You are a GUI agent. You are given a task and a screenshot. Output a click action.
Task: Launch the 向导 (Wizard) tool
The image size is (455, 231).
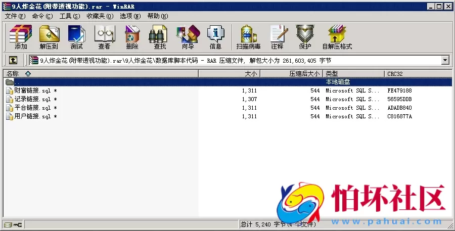click(x=188, y=37)
